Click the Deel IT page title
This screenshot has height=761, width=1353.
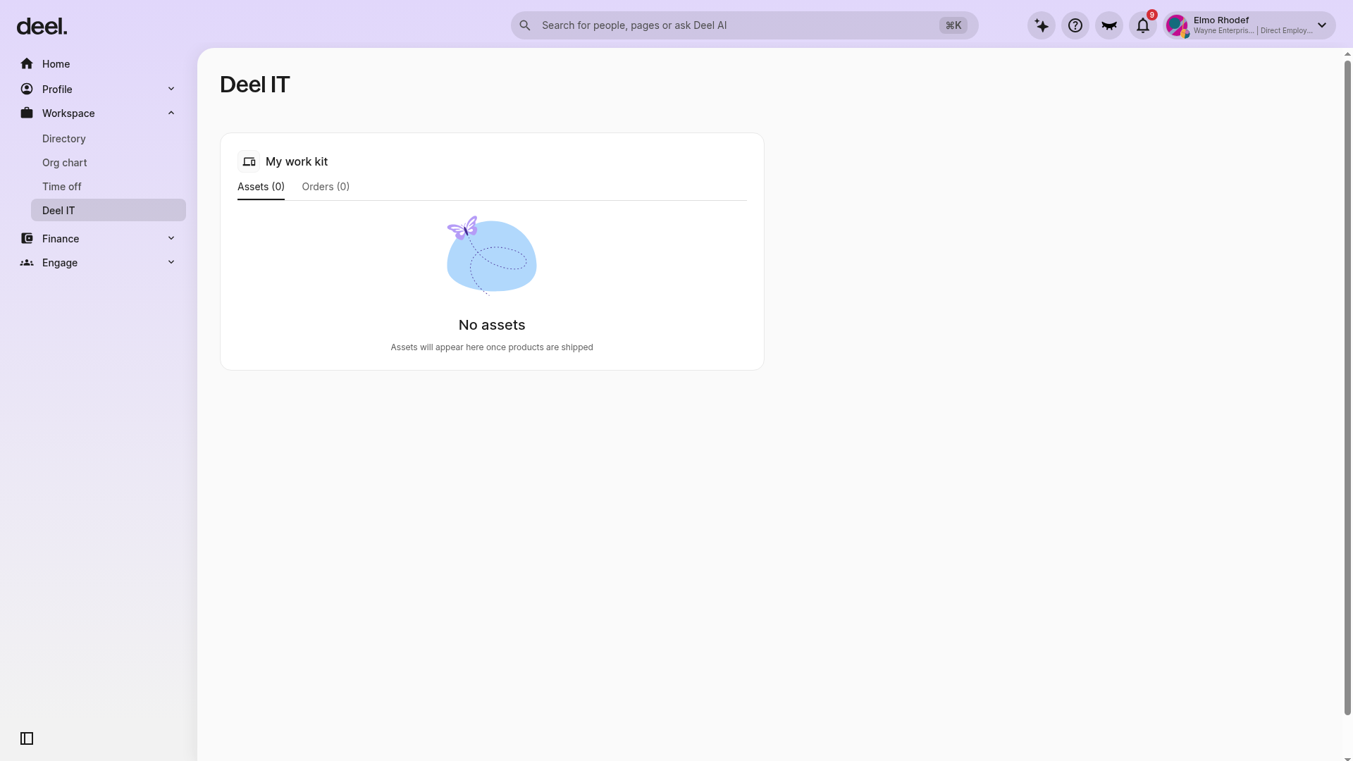(255, 85)
